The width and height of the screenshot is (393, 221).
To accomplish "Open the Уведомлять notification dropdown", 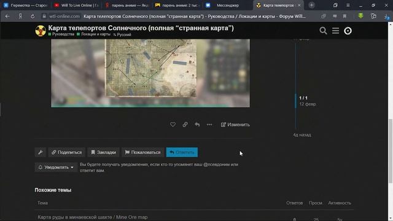I will pos(56,167).
